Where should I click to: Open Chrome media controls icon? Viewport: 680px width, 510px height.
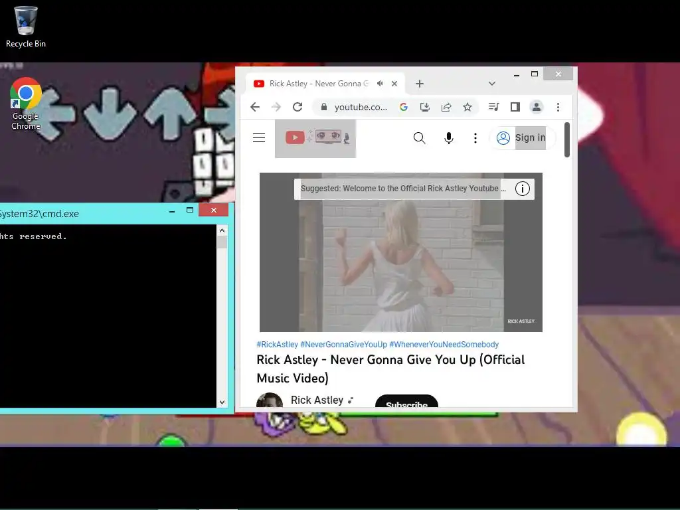493,107
